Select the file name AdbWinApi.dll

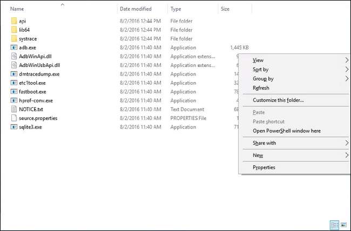click(35, 57)
